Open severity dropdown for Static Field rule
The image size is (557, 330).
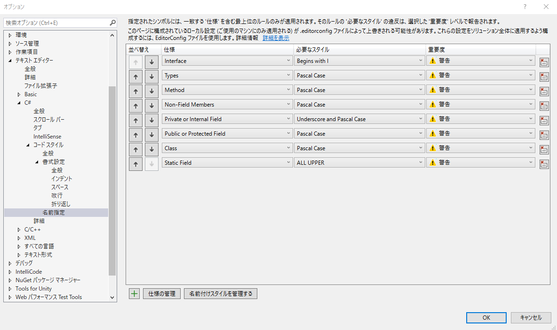[481, 162]
